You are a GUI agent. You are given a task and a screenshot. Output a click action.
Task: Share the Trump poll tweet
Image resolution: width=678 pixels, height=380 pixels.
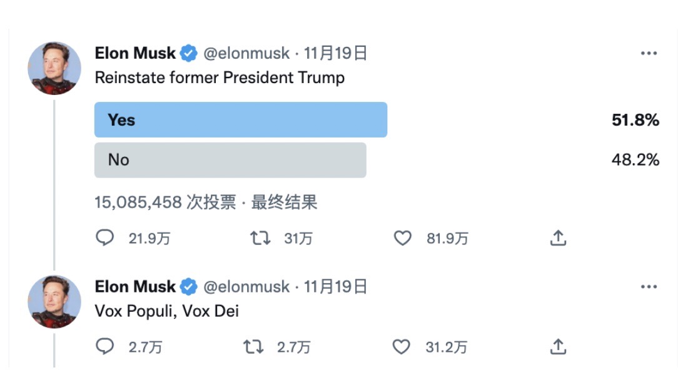tap(559, 238)
